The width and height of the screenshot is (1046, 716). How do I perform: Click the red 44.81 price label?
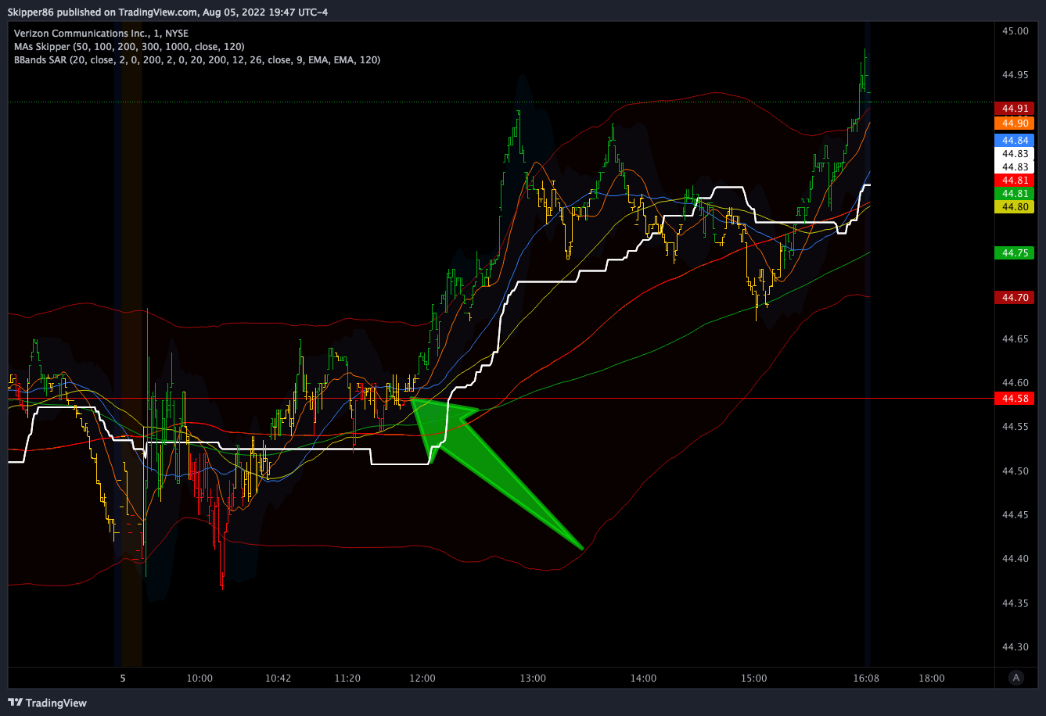[1015, 180]
